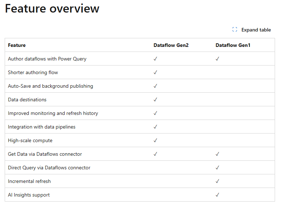The height and width of the screenshot is (208, 284).
Task: Click Gen2 checkmark for High-scale compute
Action: pyautogui.click(x=155, y=140)
